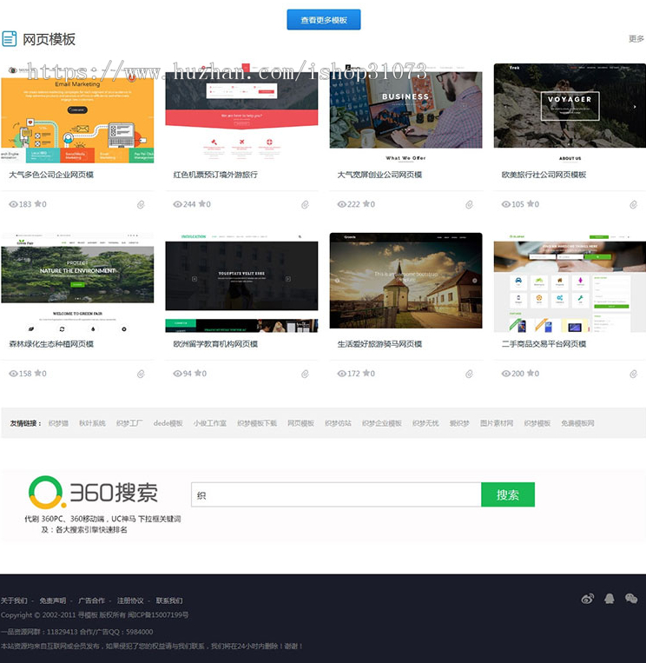The width and height of the screenshot is (646, 663).
Task: Click title 欧美旅行社公司网页模板
Action: coord(544,175)
